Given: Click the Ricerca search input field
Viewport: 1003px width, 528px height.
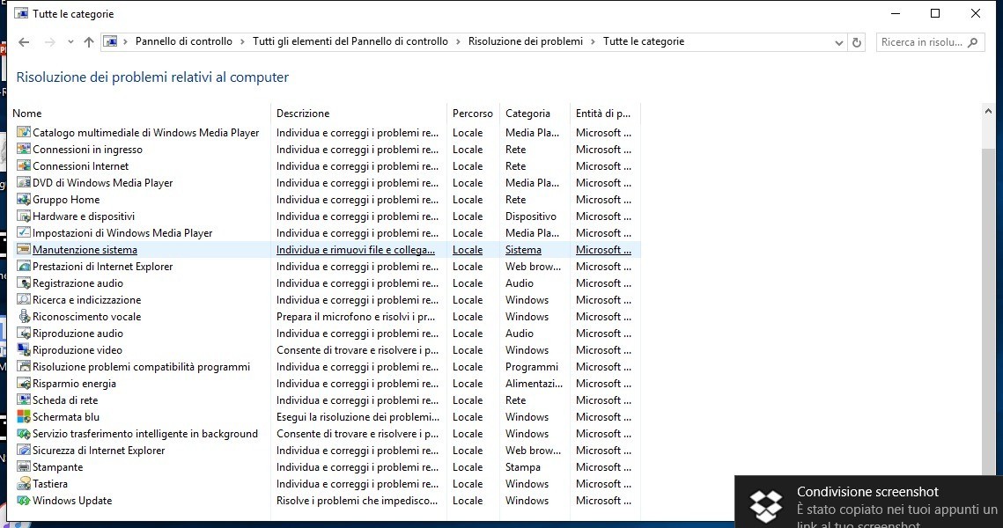Looking at the screenshot, I should [921, 42].
